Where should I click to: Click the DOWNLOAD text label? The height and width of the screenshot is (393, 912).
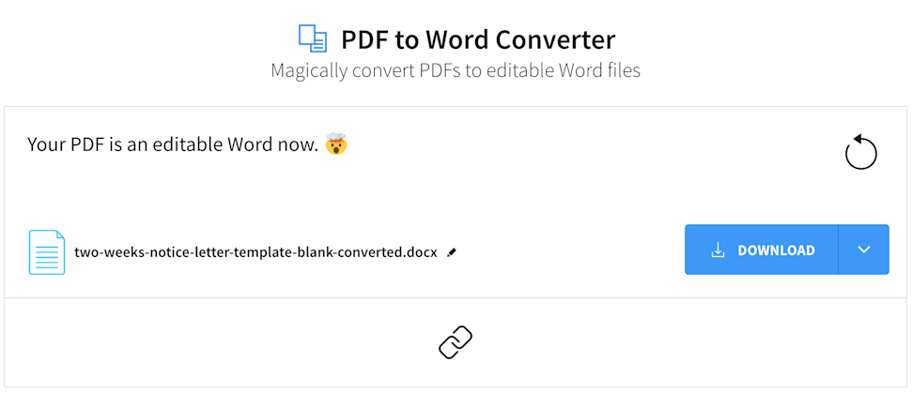pyautogui.click(x=776, y=250)
